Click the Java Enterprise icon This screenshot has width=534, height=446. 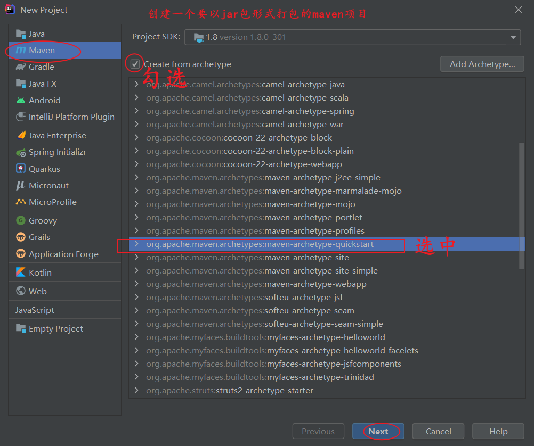pyautogui.click(x=21, y=135)
